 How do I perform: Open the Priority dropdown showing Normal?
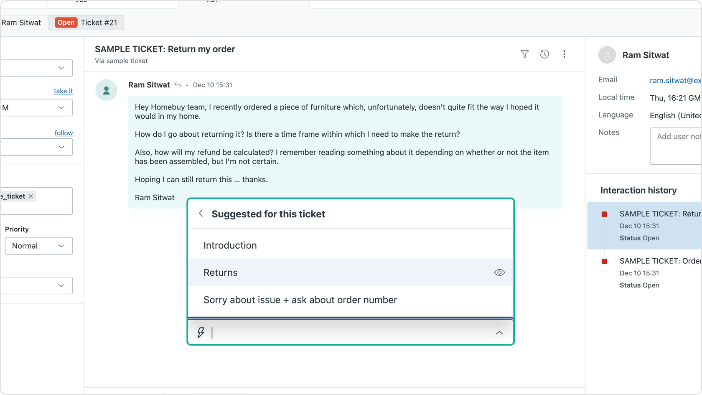[39, 246]
